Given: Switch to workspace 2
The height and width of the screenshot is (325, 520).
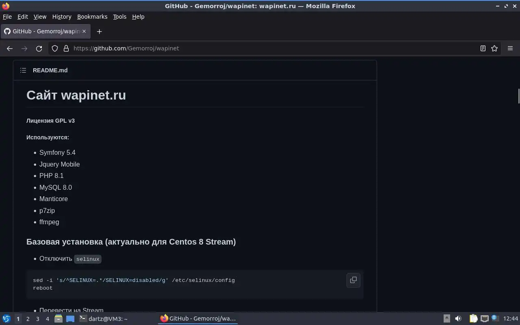Looking at the screenshot, I should click(28, 319).
